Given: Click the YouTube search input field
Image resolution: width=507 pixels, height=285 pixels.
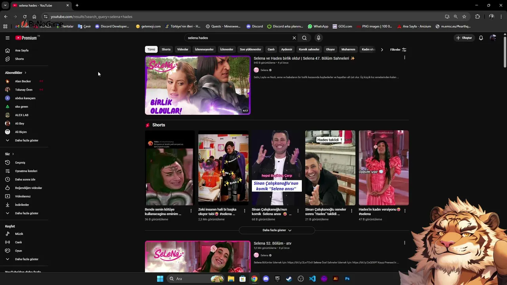Looking at the screenshot, I should [x=238, y=38].
